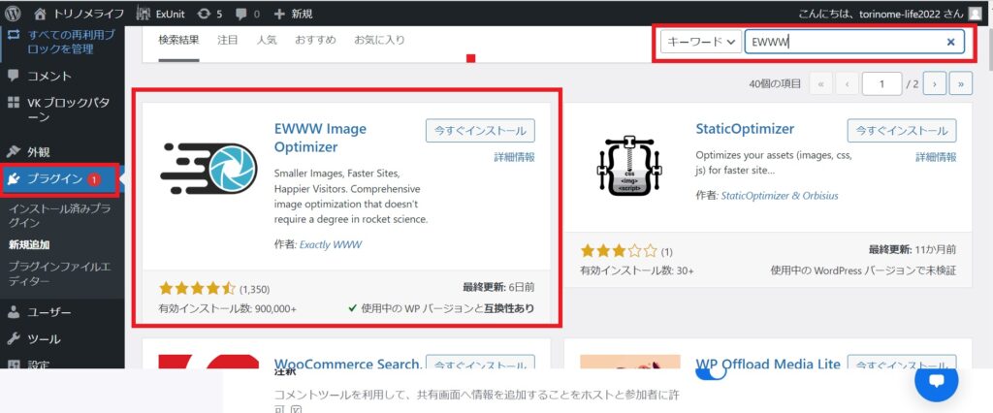Switch to the おすすめ tab
The height and width of the screenshot is (413, 993).
[315, 40]
